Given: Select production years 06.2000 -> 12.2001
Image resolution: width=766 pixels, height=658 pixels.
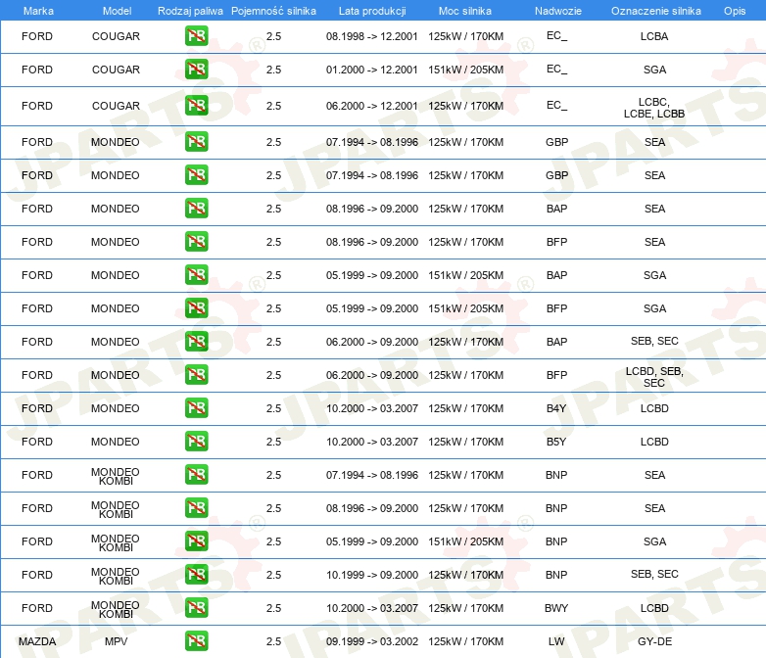Looking at the screenshot, I should click(372, 106).
